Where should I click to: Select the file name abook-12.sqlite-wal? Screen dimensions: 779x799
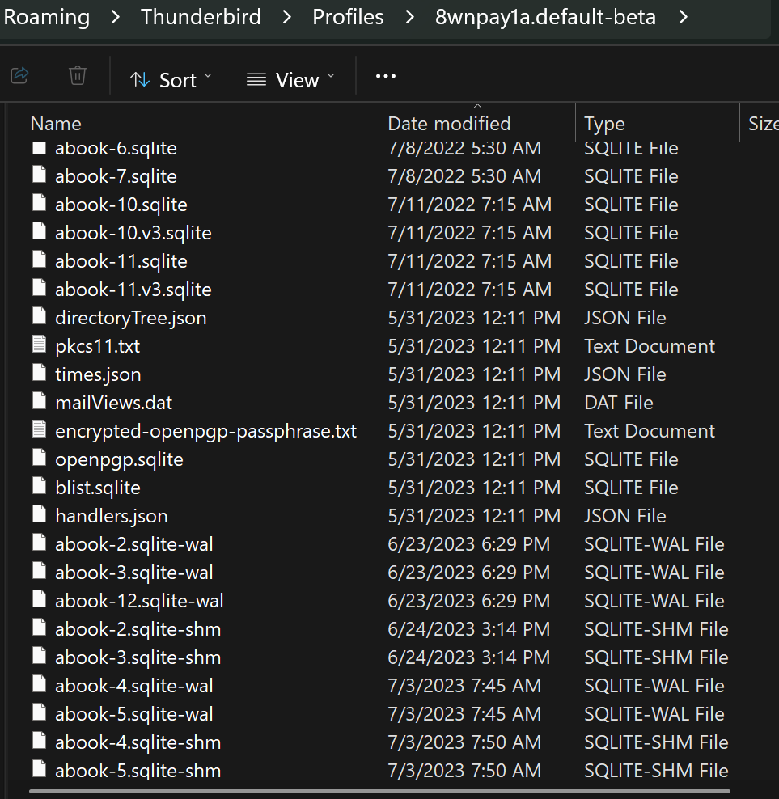click(x=139, y=602)
